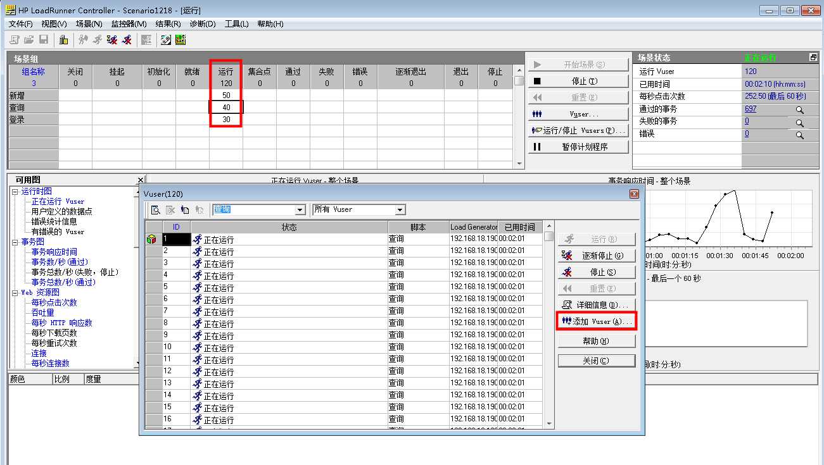Image resolution: width=824 pixels, height=465 pixels.
Task: Open the 697 passed transactions link
Action: pos(751,109)
